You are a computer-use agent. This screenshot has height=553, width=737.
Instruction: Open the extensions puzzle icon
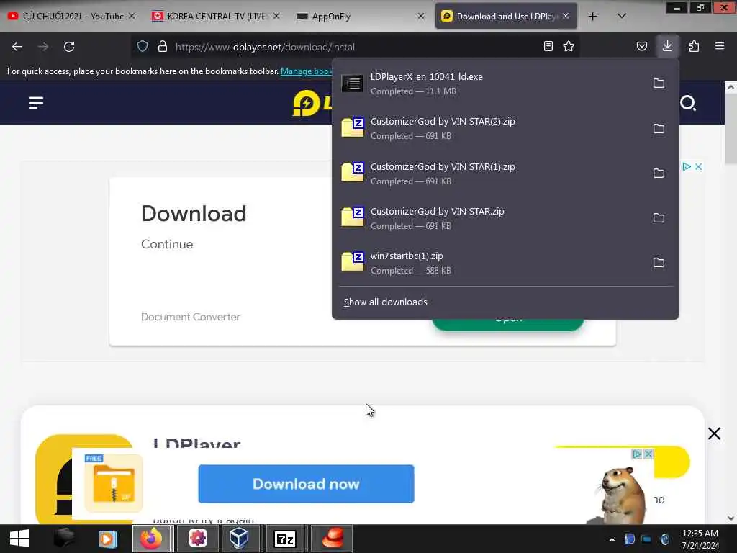(694, 47)
